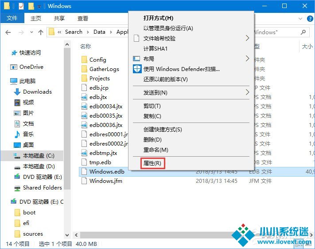Open Quick Access toolbar properties icon

coord(21,6)
